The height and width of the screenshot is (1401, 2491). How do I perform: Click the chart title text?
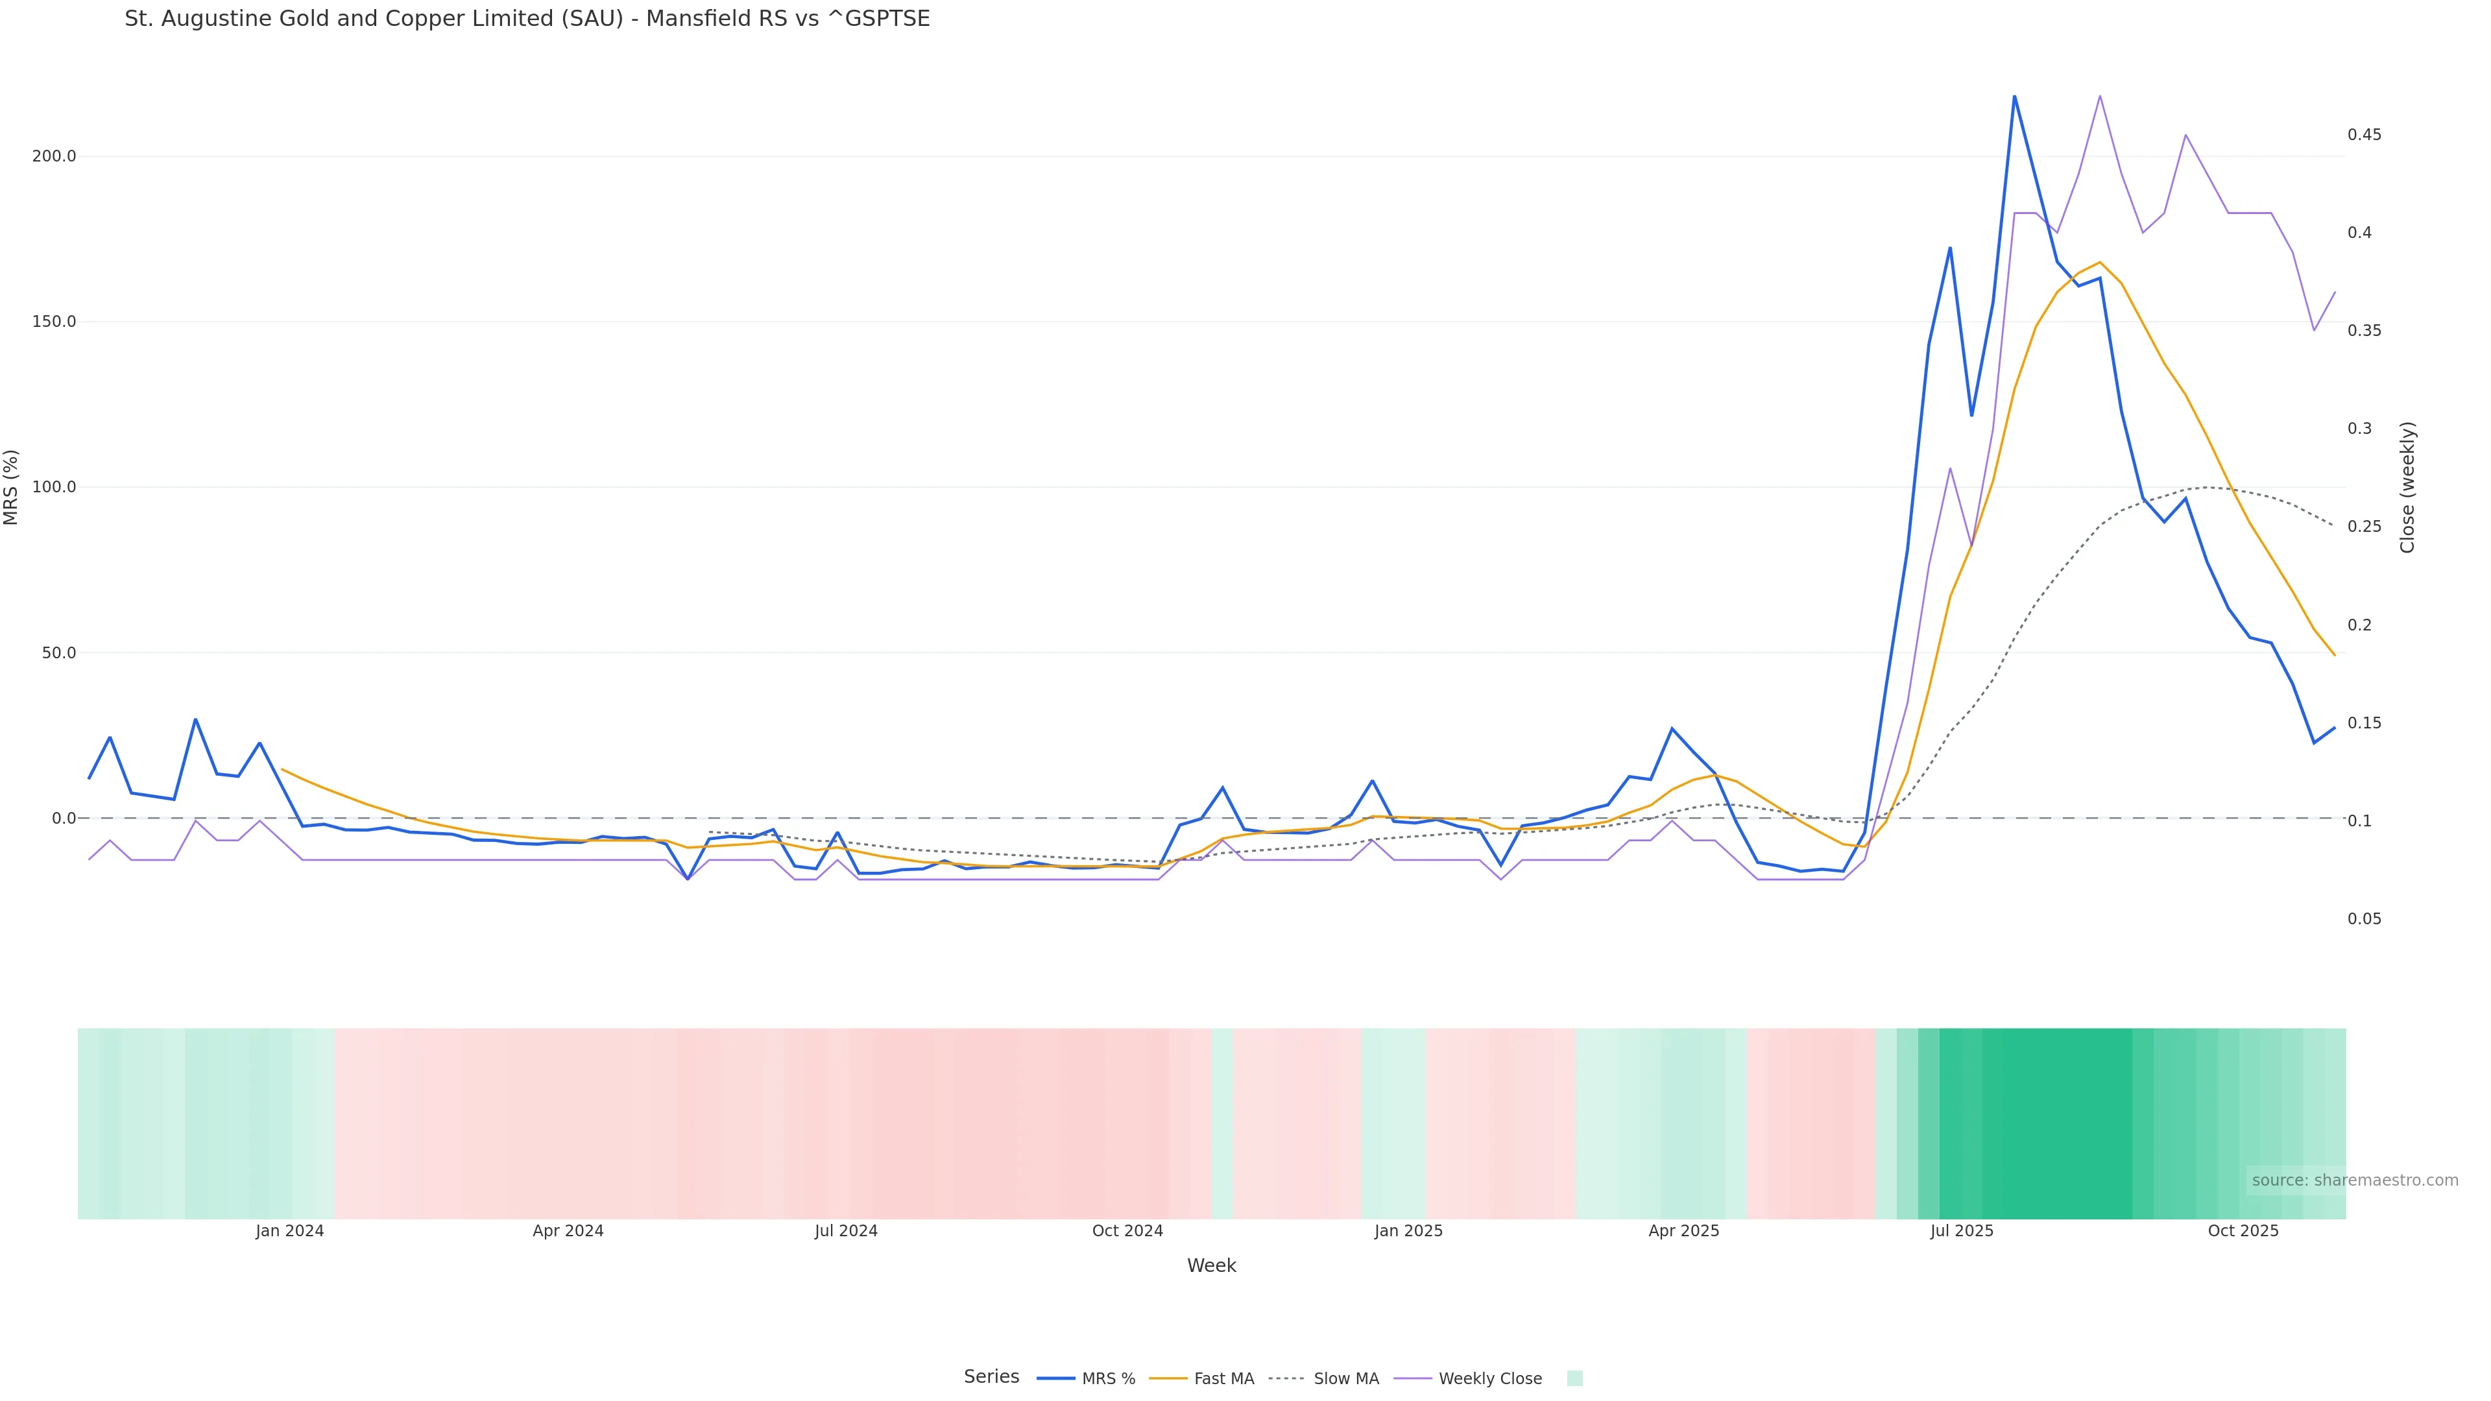527,19
